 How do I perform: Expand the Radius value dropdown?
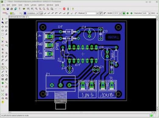pyautogui.click(x=97, y=13)
